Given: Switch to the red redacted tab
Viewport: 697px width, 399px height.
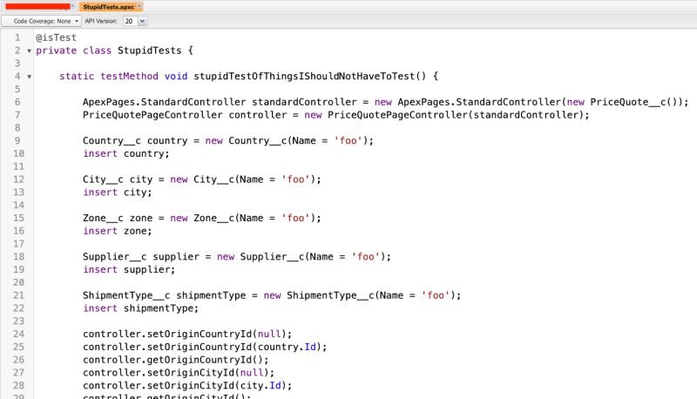Looking at the screenshot, I should [x=38, y=7].
